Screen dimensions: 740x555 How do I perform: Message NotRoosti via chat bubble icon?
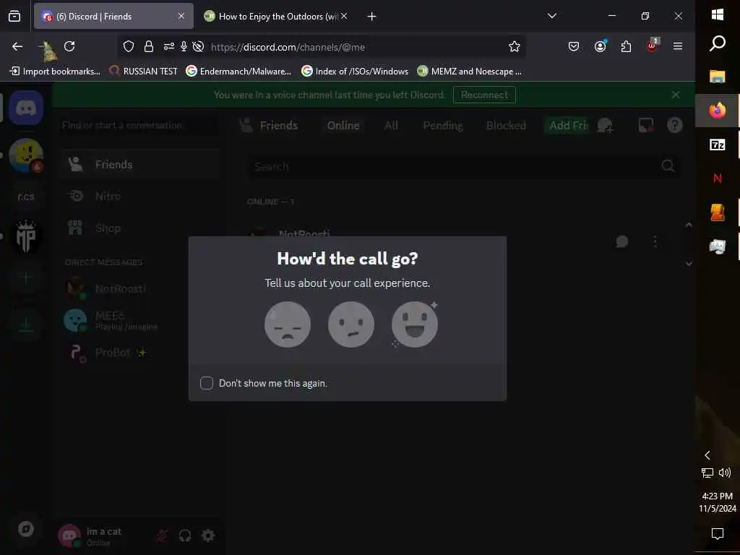pyautogui.click(x=622, y=241)
